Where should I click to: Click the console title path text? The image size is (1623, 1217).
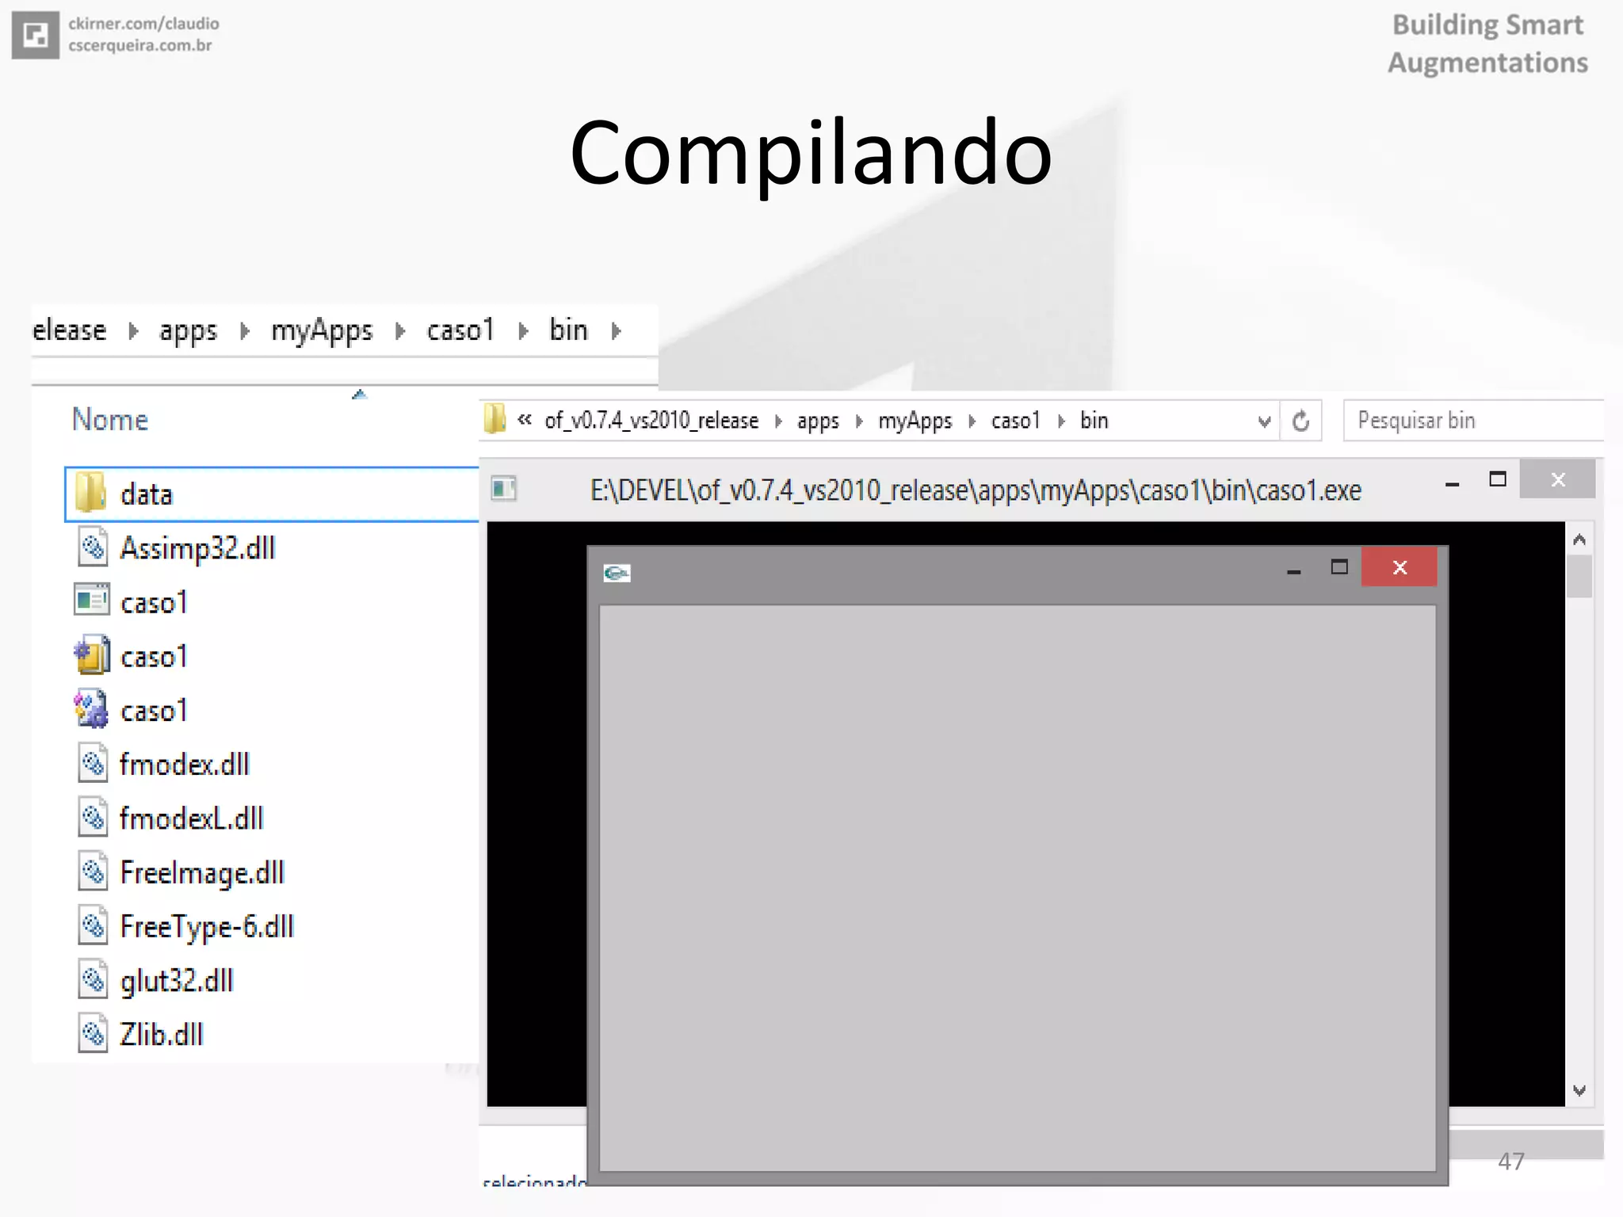[x=976, y=490]
